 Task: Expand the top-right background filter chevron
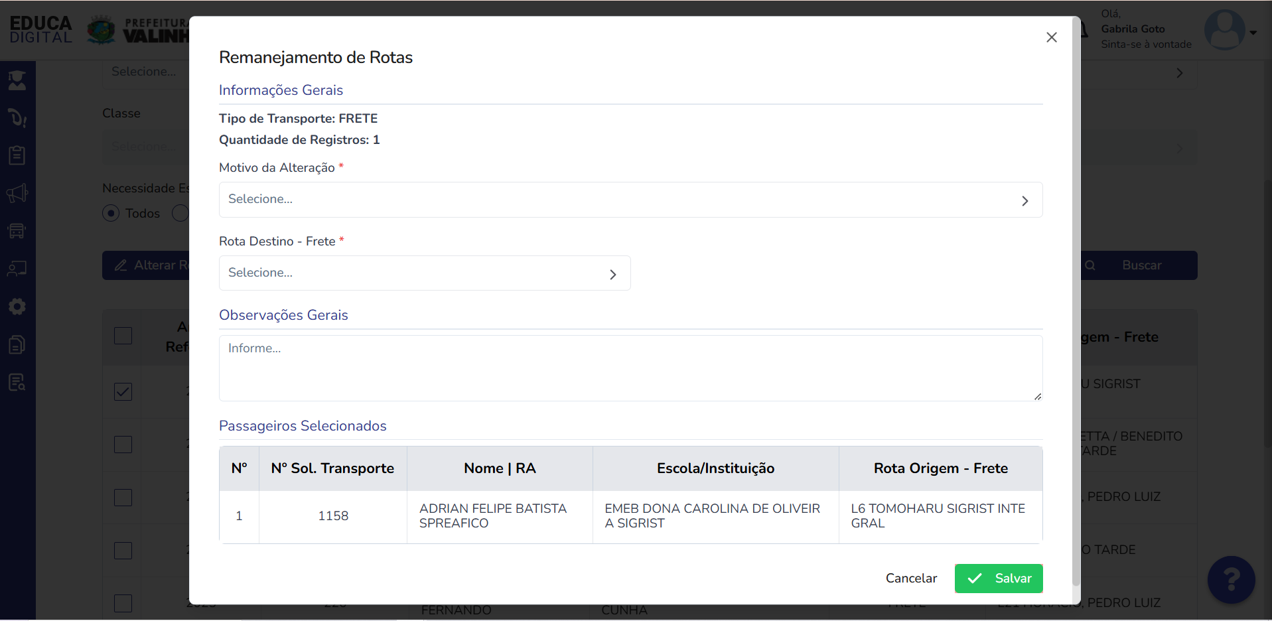1179,73
